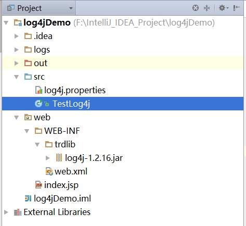
Task: Click the red out folder icon
Action: coord(28,63)
